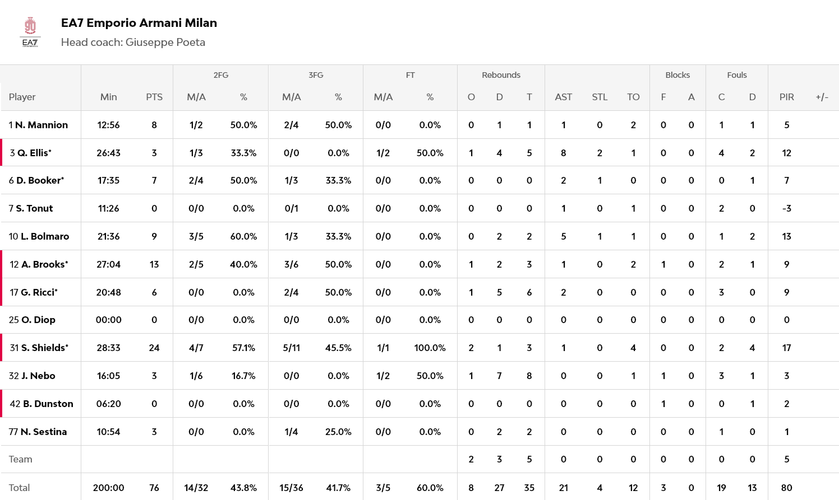This screenshot has height=500, width=839.
Task: Select Q. Ellis in the player list
Action: 34,153
